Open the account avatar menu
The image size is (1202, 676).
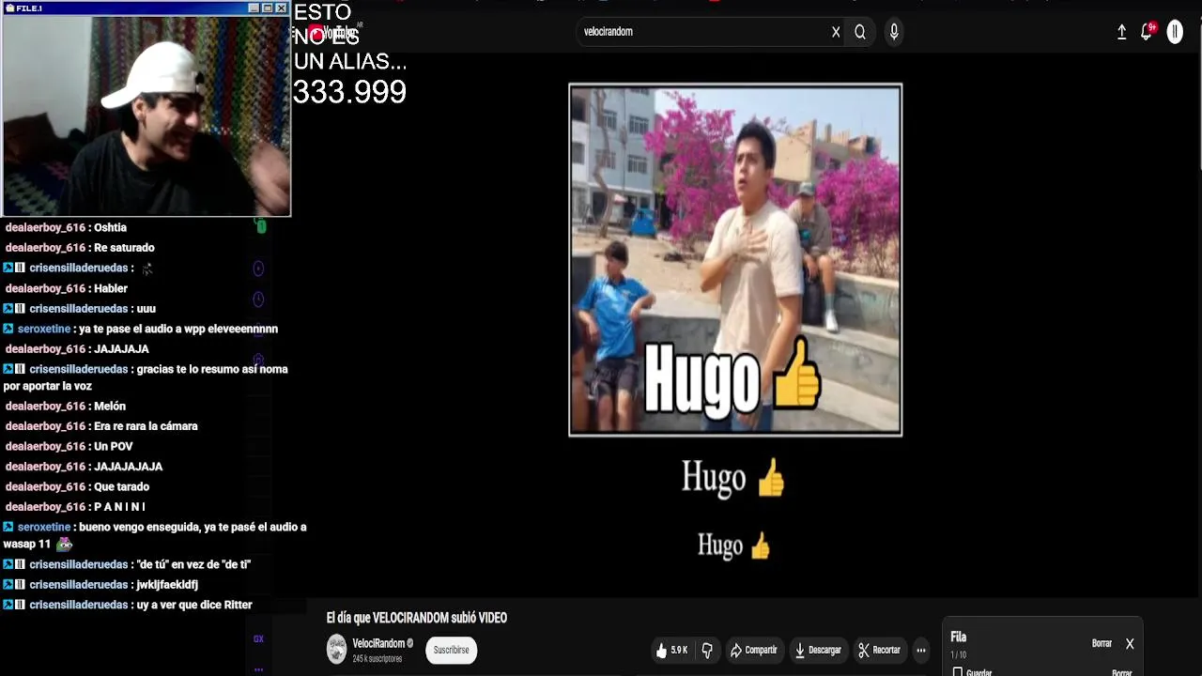click(x=1175, y=32)
